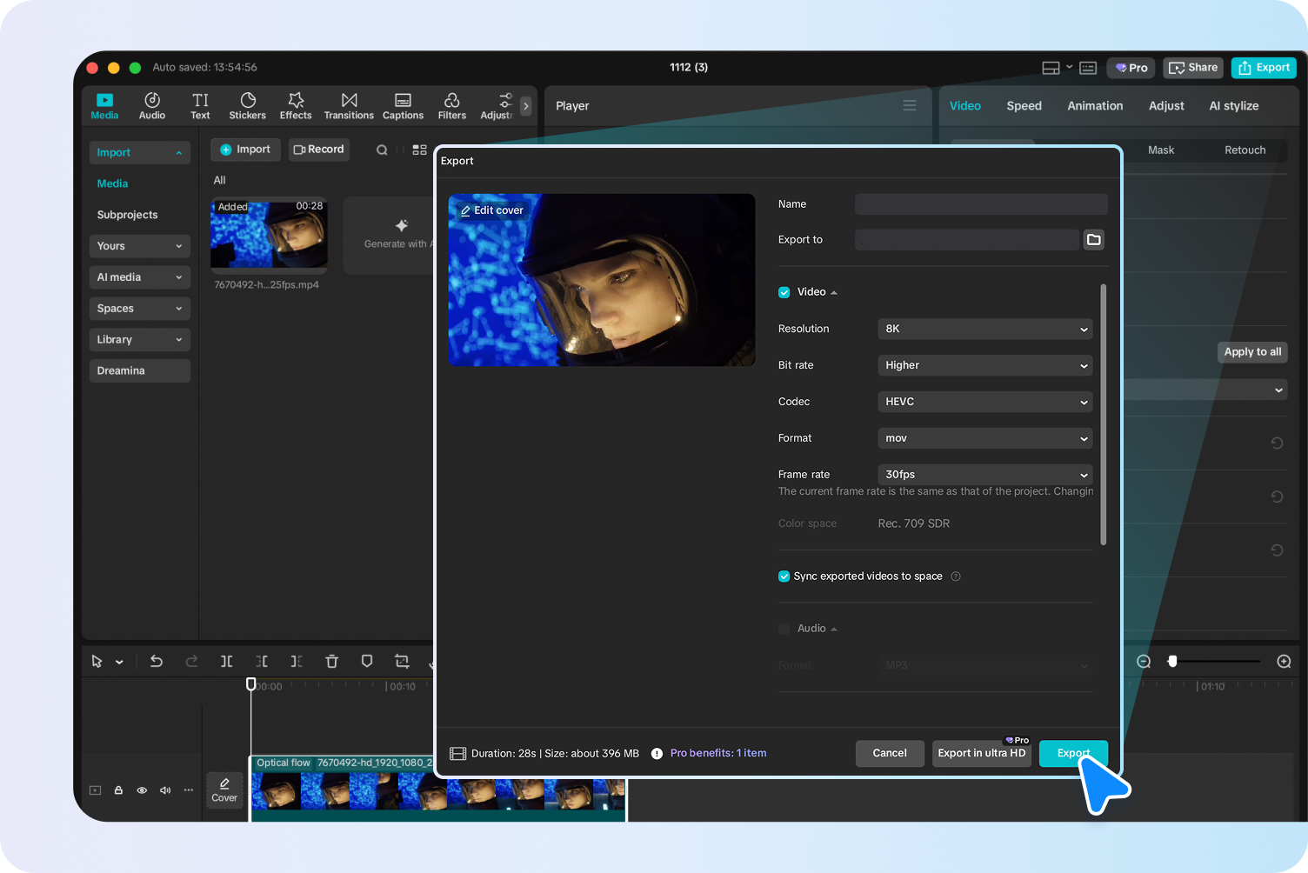This screenshot has width=1308, height=873.
Task: Open the Stickers panel
Action: 247,106
